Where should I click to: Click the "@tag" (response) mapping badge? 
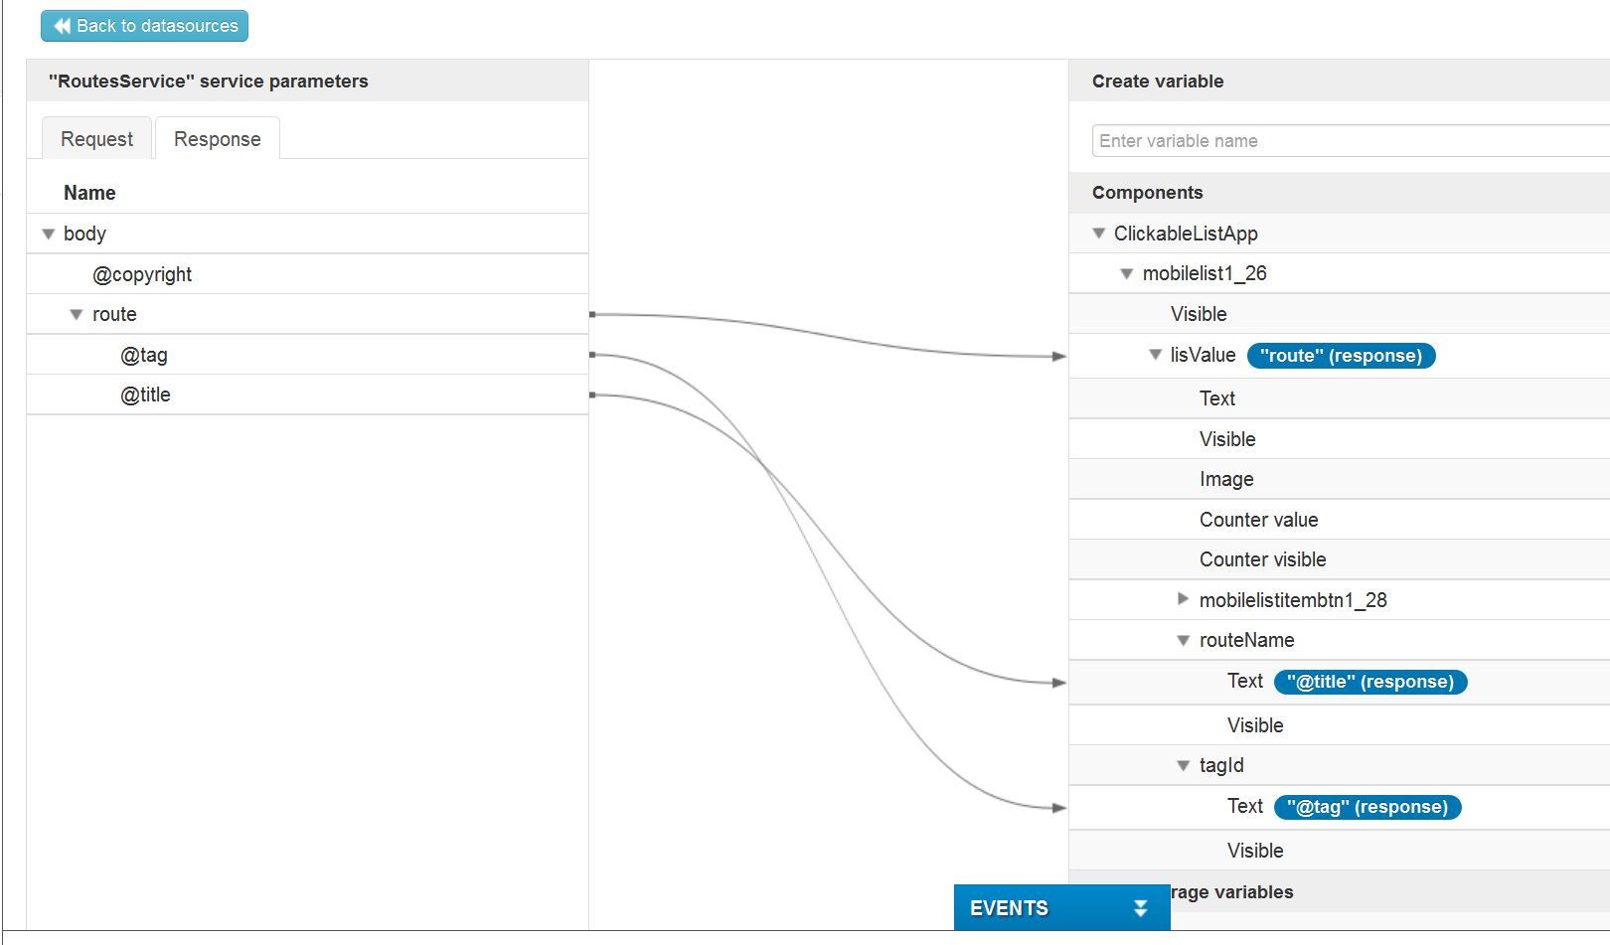(x=1367, y=807)
